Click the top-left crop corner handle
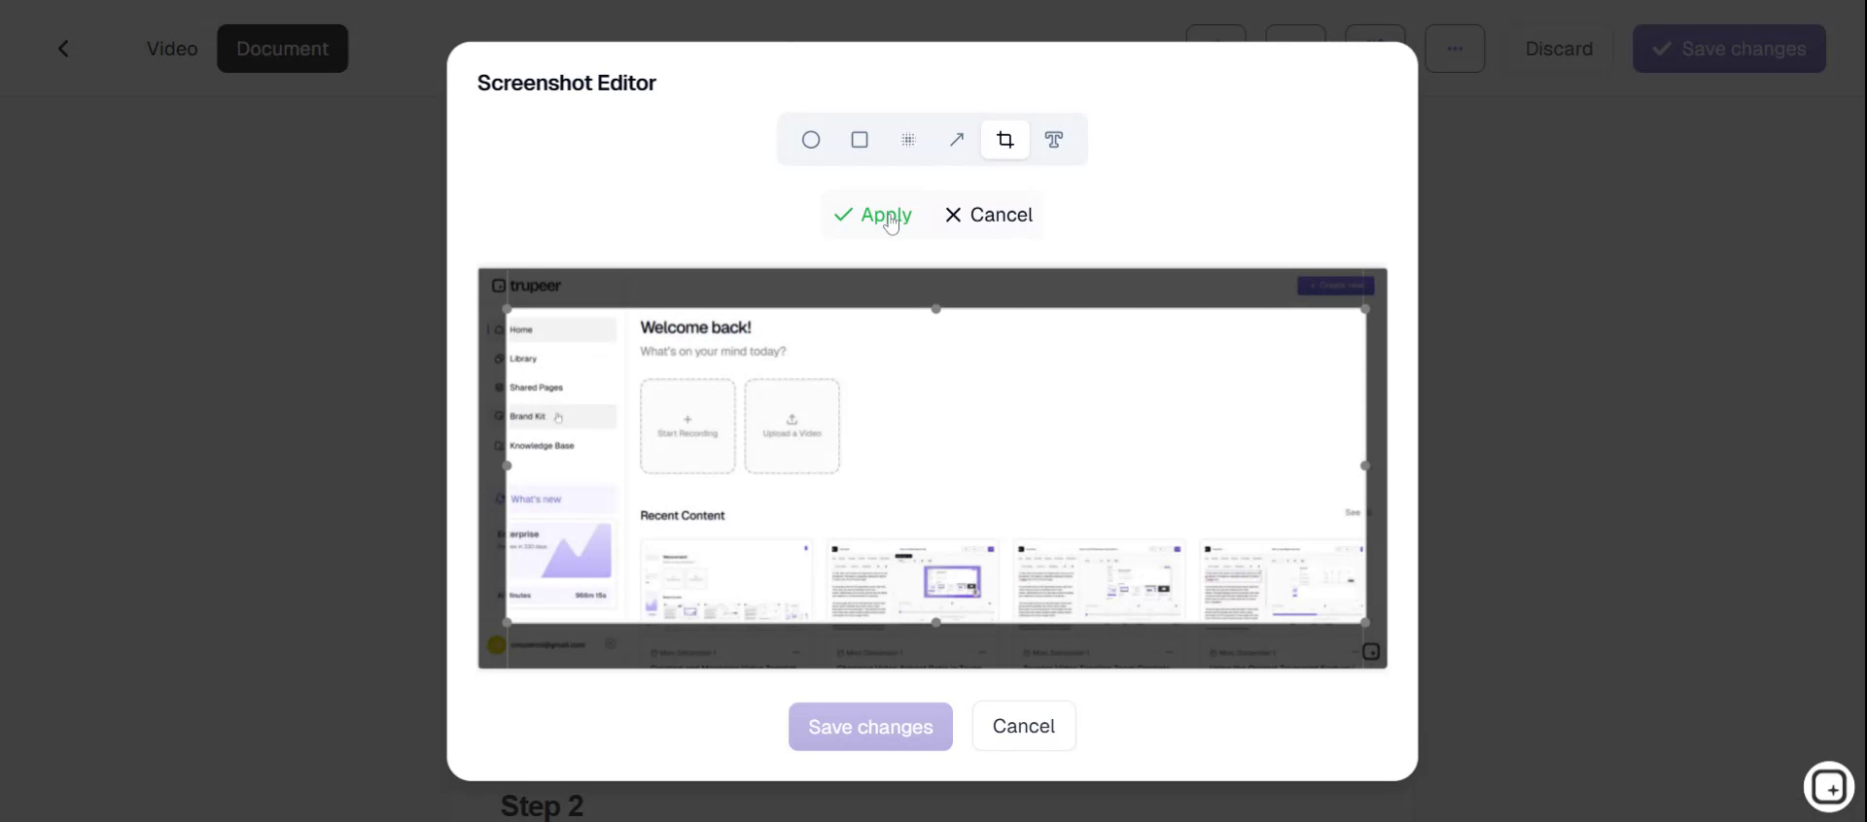The image size is (1867, 822). coord(507,309)
